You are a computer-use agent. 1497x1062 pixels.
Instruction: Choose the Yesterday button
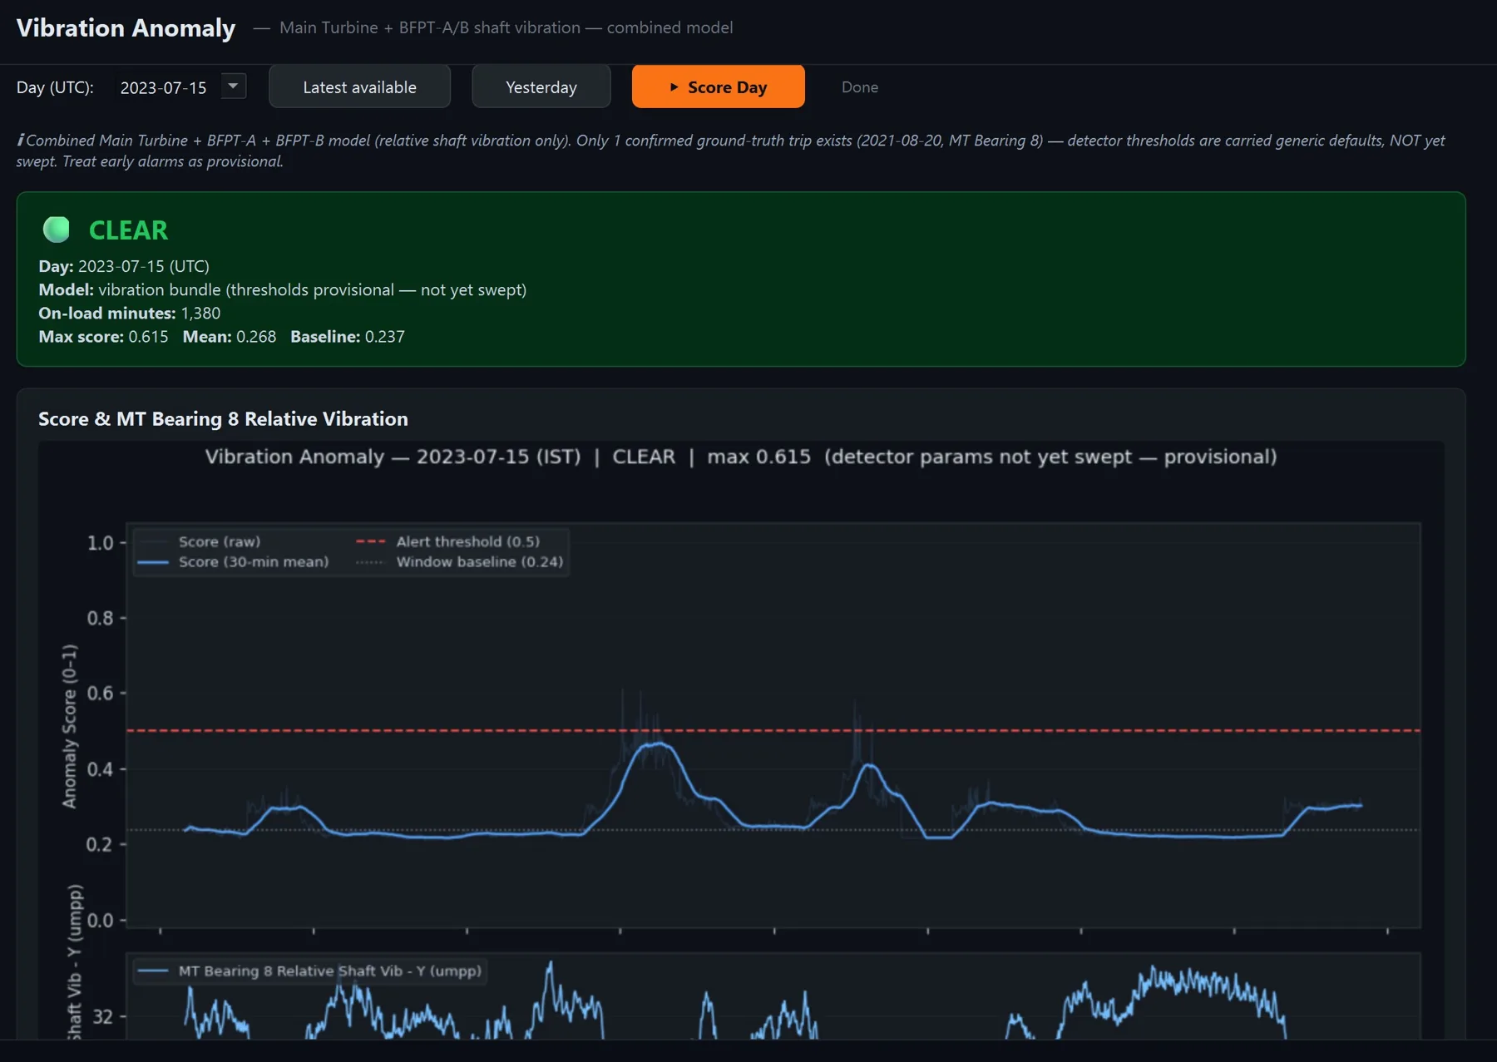click(541, 86)
